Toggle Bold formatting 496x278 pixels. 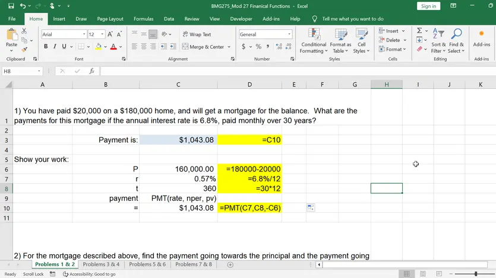point(46,46)
